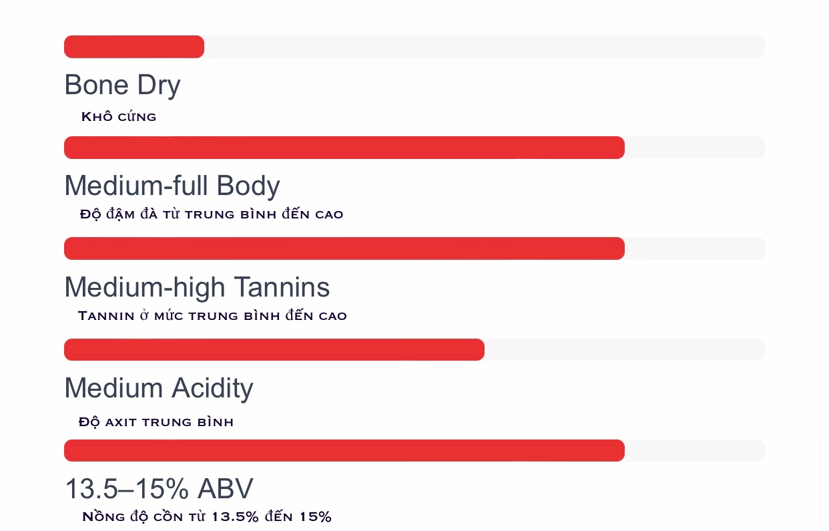The width and height of the screenshot is (829, 531).
Task: Select the "Bone Dry" heading text
Action: coord(122,85)
